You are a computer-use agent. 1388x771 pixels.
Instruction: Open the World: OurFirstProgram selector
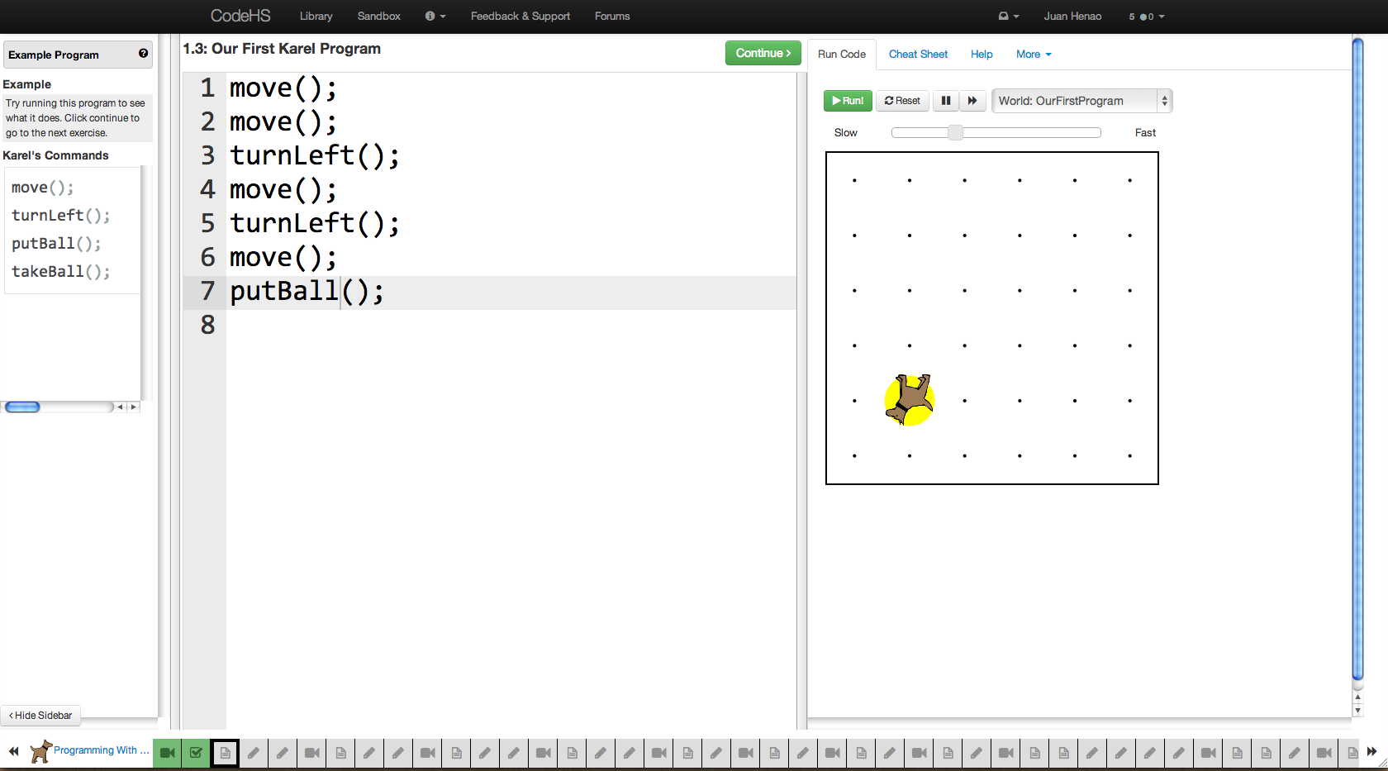point(1081,101)
